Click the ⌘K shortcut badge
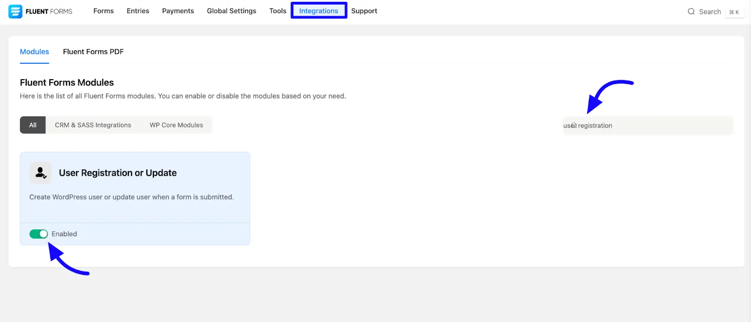 [x=734, y=12]
